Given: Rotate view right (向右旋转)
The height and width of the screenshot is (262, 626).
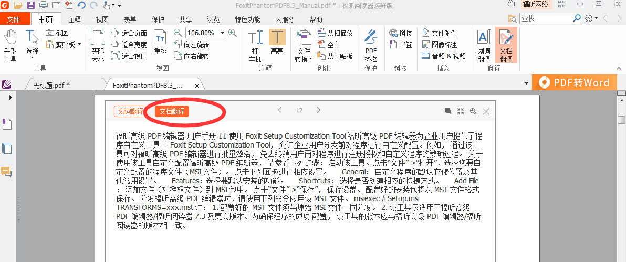Looking at the screenshot, I should (x=192, y=56).
